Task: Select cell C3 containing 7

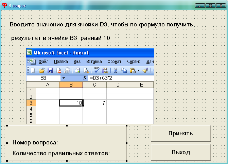Action: coord(95,103)
